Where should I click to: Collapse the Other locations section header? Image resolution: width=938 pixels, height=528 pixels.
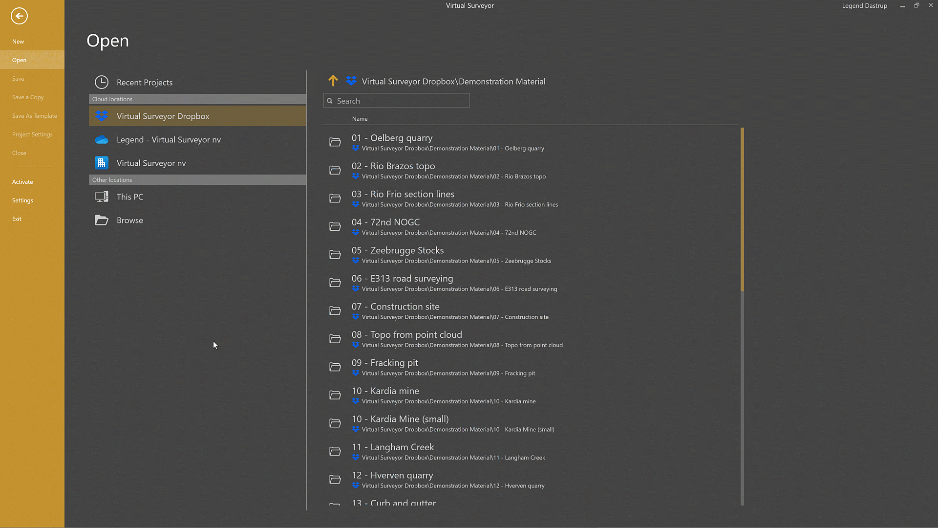[197, 179]
